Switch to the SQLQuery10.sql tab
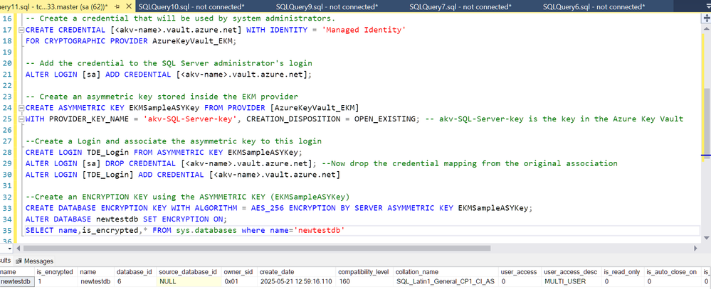Image resolution: width=711 pixels, height=289 pixels. 191,7
